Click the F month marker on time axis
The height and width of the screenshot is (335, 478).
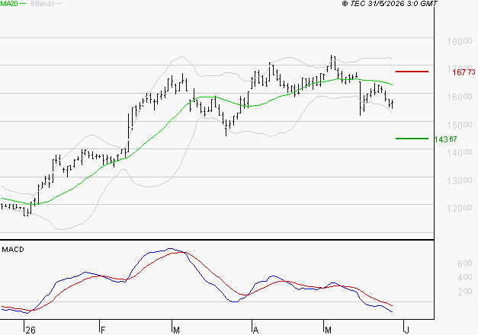[x=103, y=330]
